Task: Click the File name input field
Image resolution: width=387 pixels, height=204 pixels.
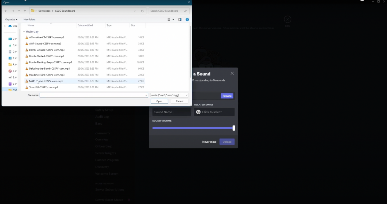Action: click(x=94, y=95)
